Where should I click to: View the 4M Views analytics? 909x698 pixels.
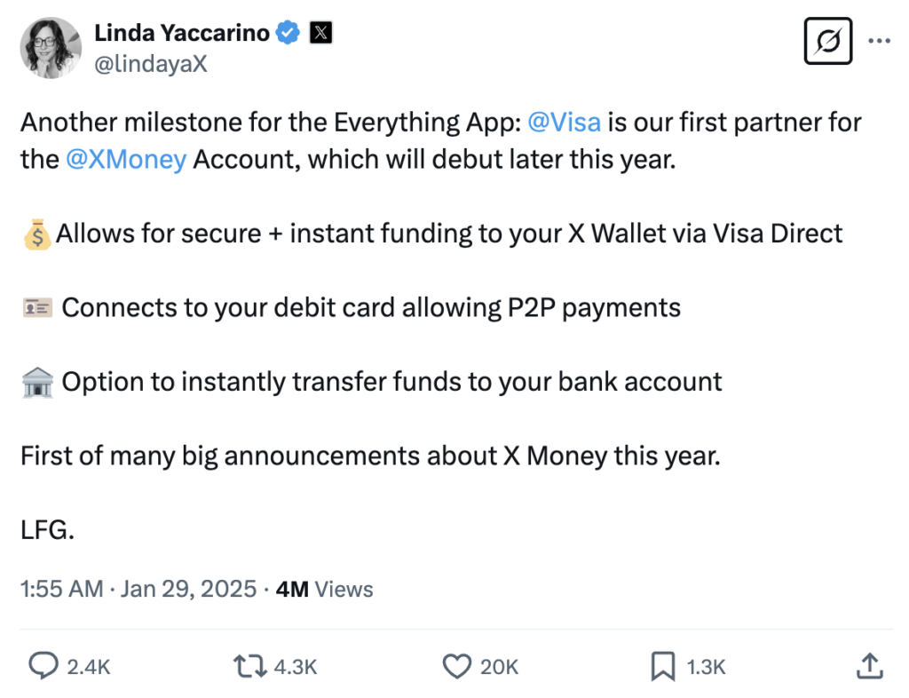click(x=324, y=589)
